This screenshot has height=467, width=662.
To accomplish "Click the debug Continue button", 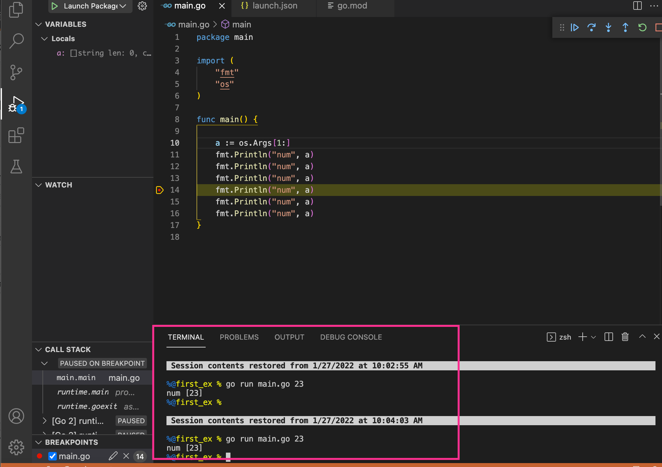I will pos(575,27).
